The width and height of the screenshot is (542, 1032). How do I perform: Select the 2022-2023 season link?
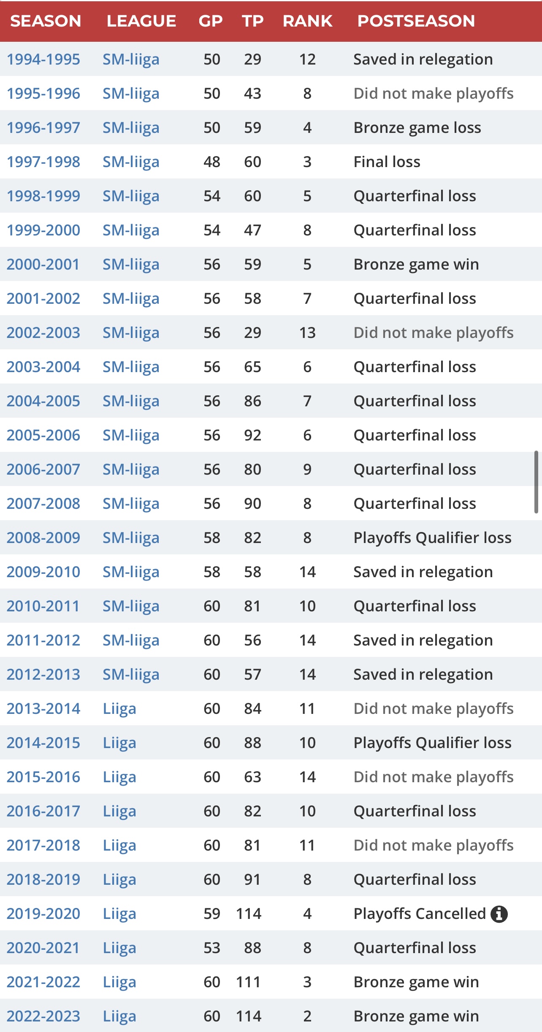coord(43,1016)
